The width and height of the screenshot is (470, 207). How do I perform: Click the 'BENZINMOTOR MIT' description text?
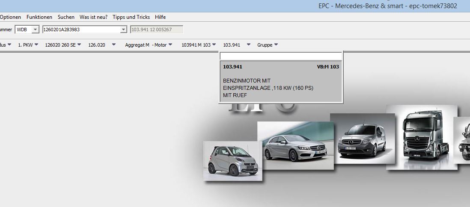coord(247,81)
